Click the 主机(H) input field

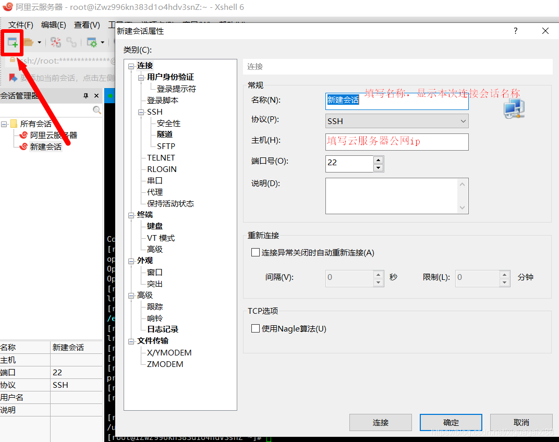coord(397,142)
